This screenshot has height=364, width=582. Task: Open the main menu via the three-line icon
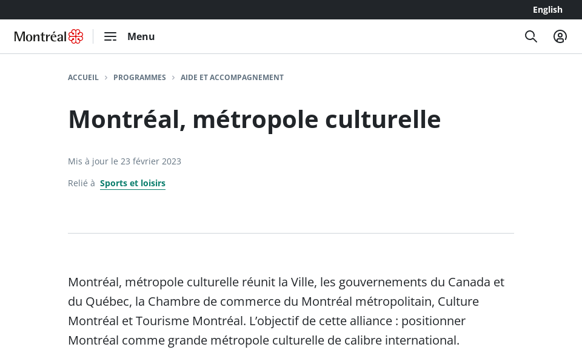pyautogui.click(x=110, y=36)
